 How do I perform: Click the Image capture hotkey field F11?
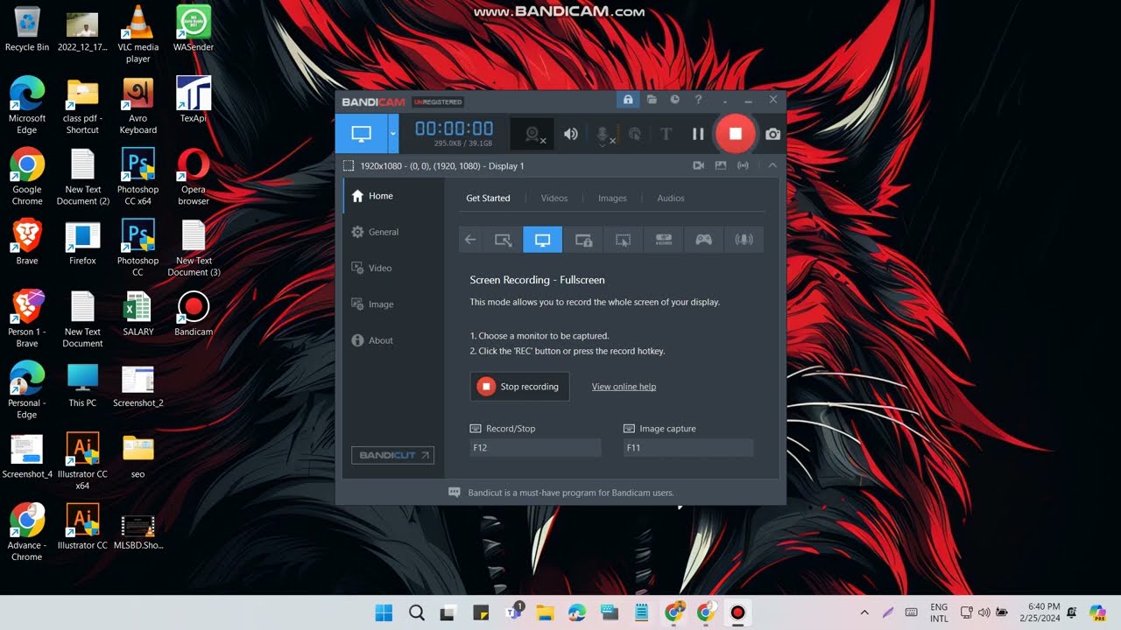[x=687, y=448]
